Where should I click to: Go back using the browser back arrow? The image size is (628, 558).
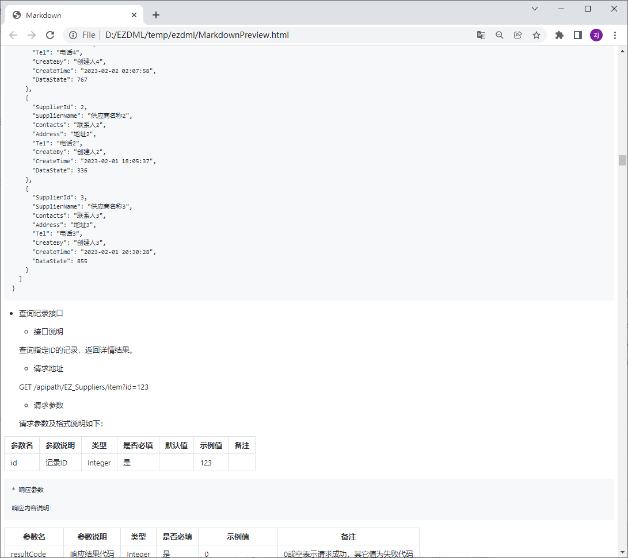tap(13, 35)
